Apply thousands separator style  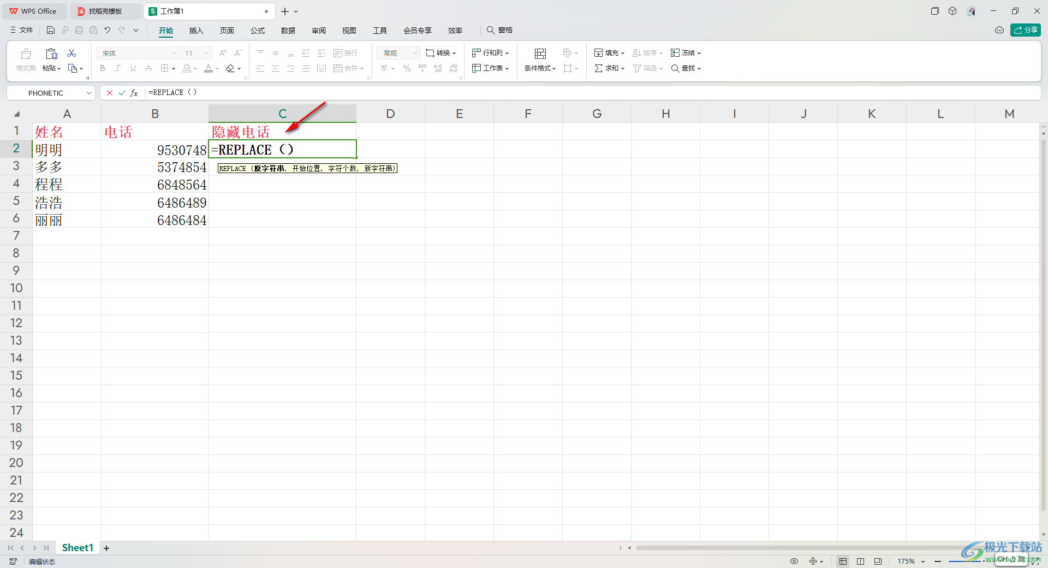click(x=422, y=68)
